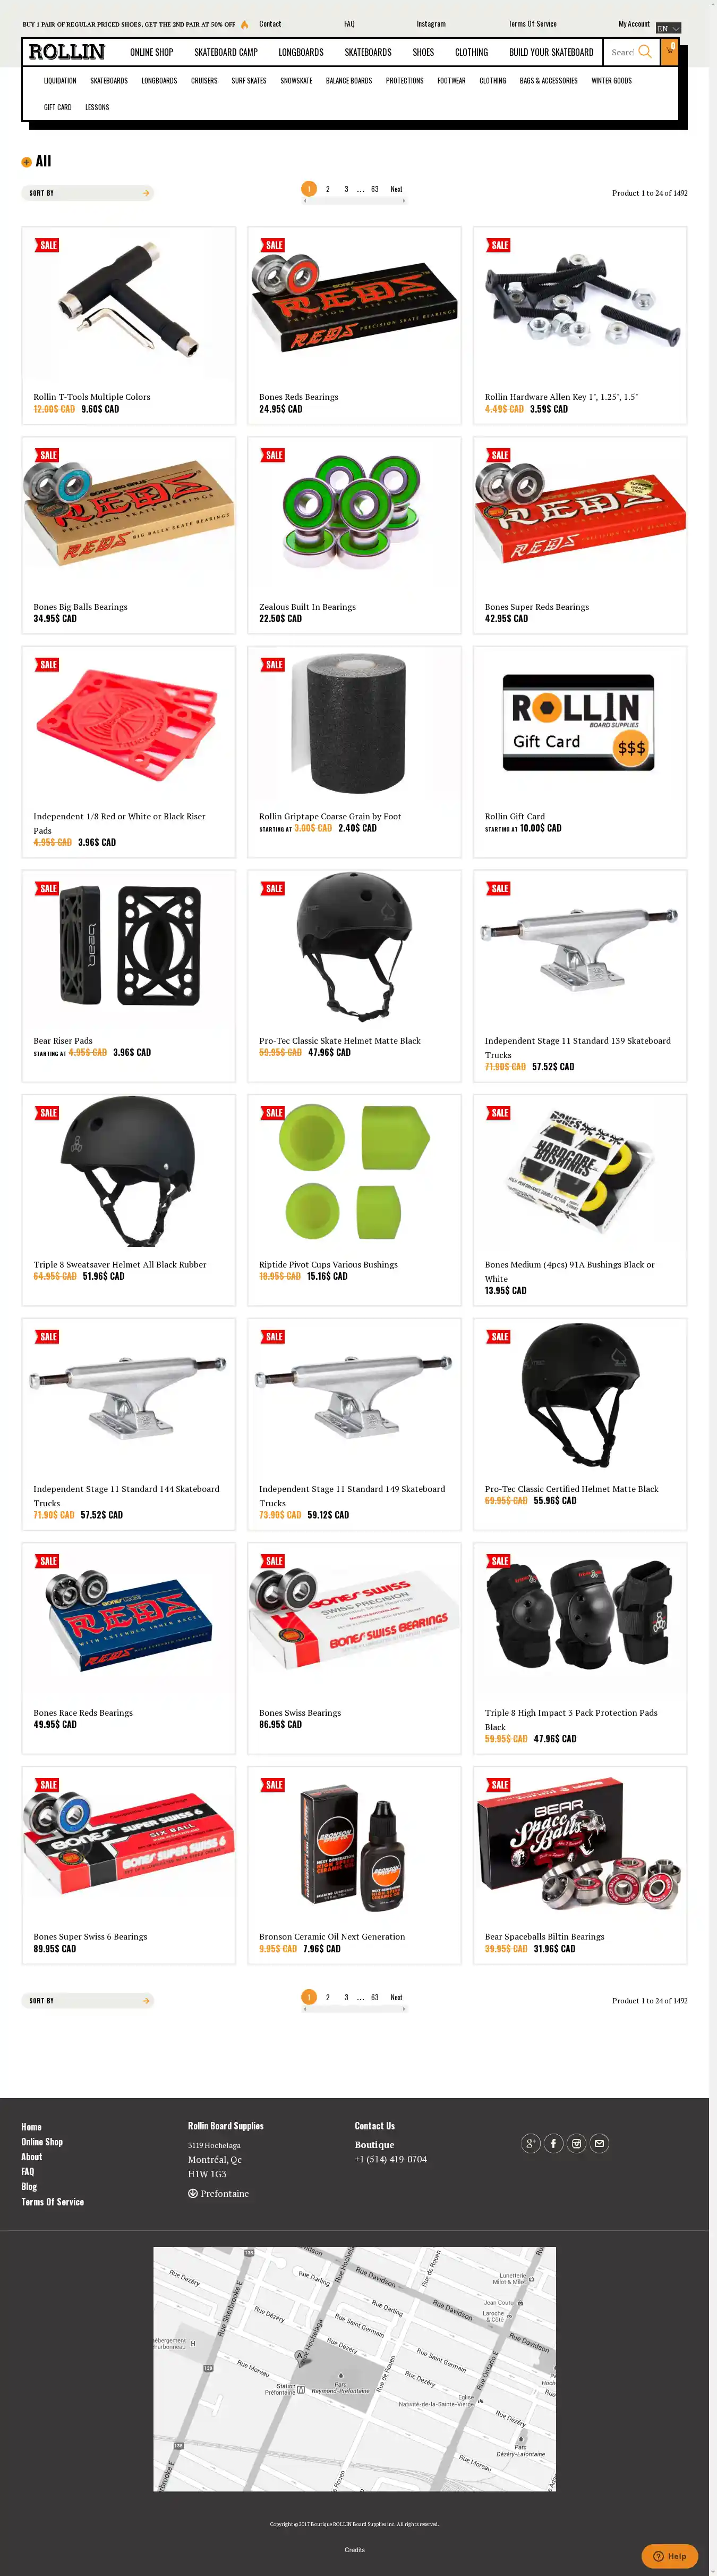Screen dimensions: 717x2576
Task: Open the Google Plus social icon
Action: click(x=530, y=2143)
